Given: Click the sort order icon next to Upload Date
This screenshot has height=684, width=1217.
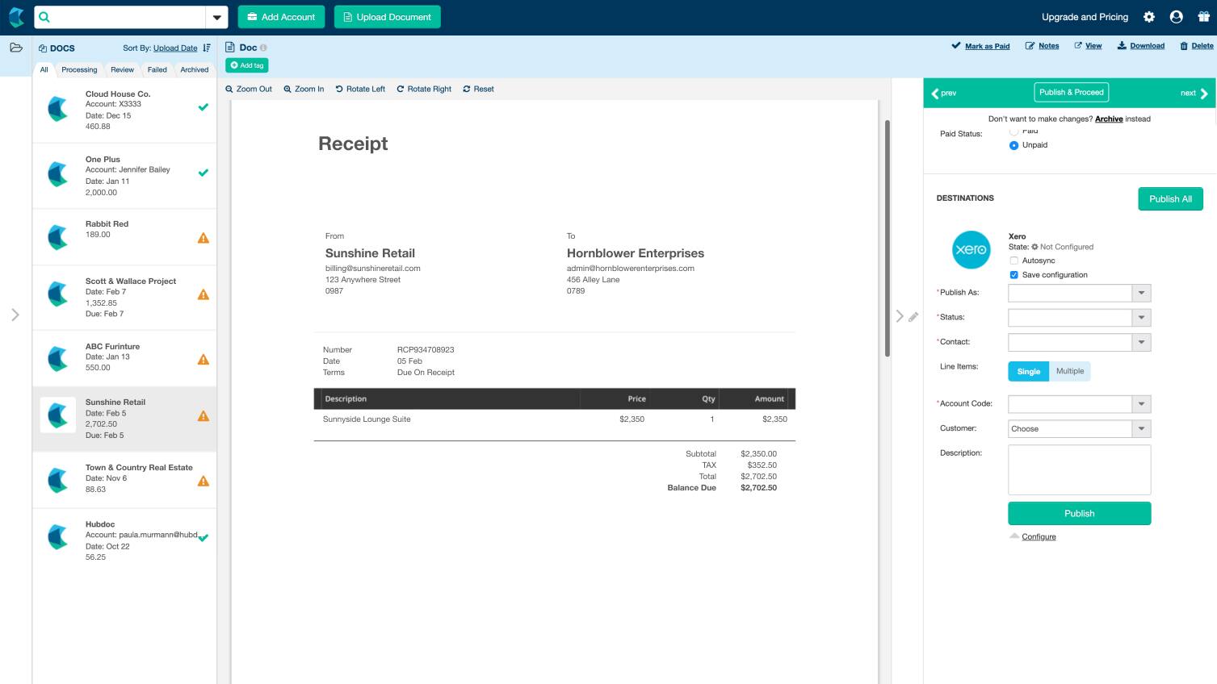Looking at the screenshot, I should point(207,48).
